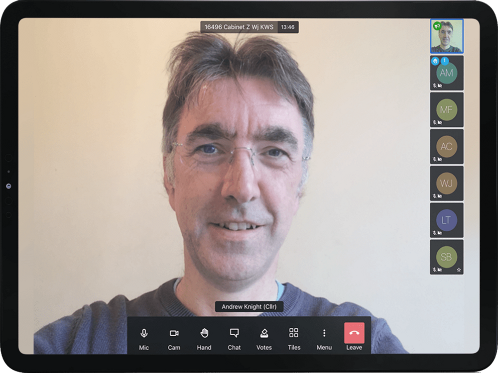Switch to Tiles view
The width and height of the screenshot is (498, 373).
pos(294,339)
